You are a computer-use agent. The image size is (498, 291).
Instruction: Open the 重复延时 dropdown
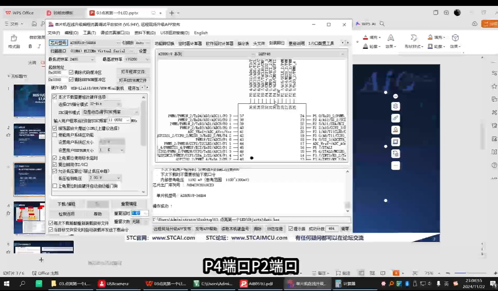pyautogui.click(x=146, y=213)
